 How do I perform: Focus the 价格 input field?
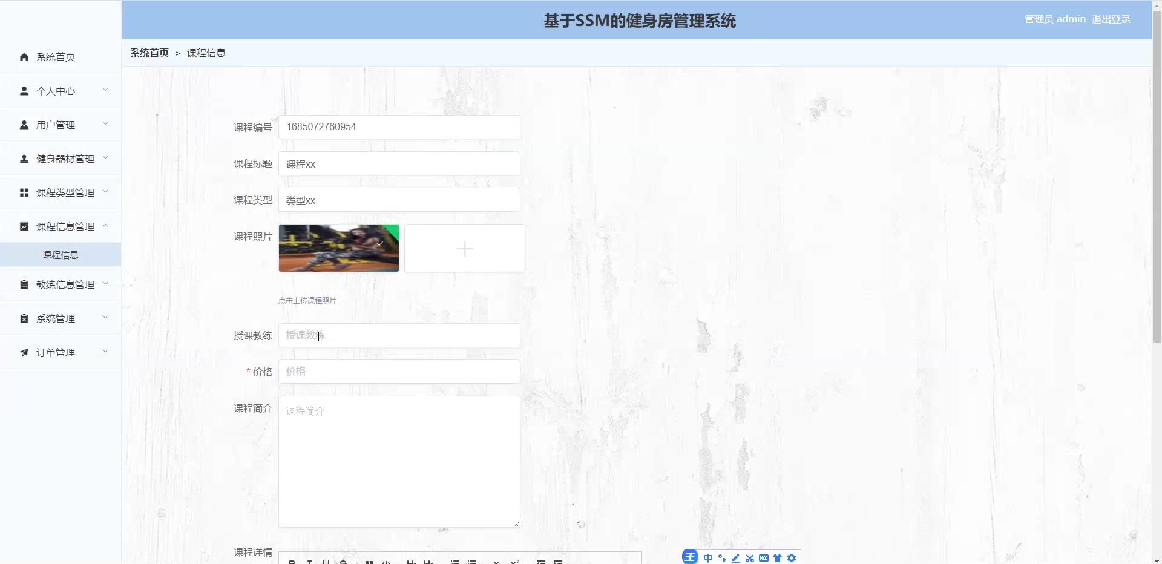399,372
